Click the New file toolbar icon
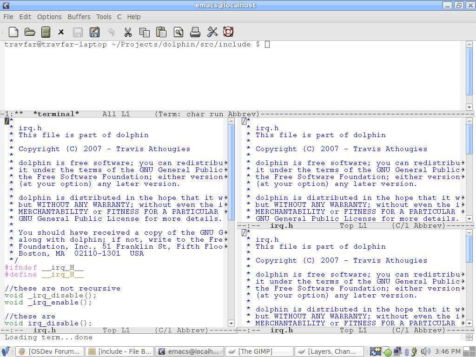Viewport: 476px width, 357px height. tap(13, 32)
